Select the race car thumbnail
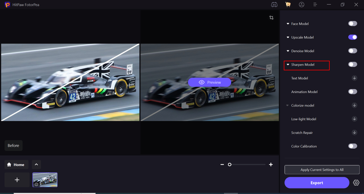The image size is (364, 194). click(x=45, y=180)
